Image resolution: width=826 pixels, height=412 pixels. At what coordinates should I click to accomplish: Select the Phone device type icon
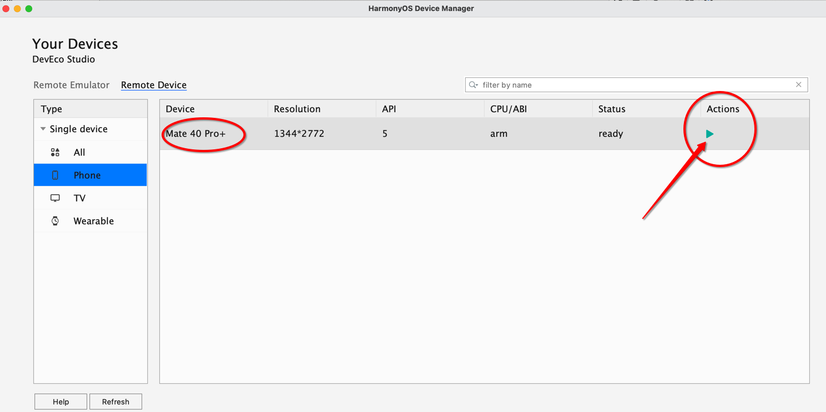[x=54, y=175]
